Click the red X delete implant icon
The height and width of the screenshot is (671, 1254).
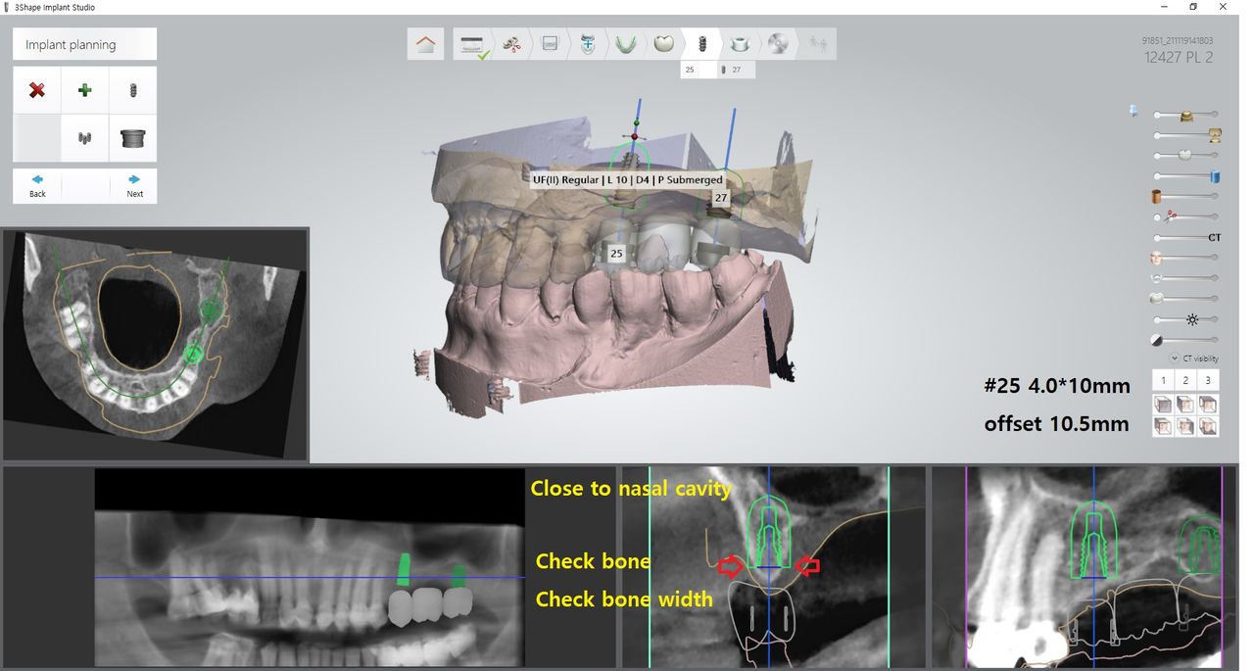[x=37, y=90]
